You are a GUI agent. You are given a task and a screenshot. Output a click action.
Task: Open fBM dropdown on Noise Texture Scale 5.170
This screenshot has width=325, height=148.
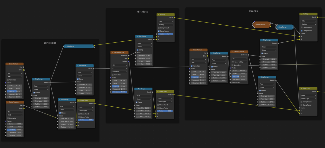[x=14, y=76]
